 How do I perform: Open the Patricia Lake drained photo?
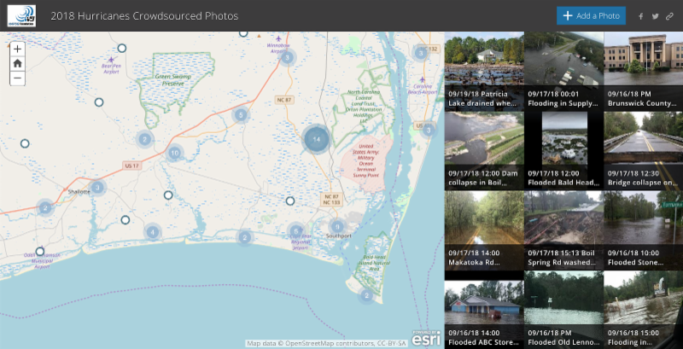[484, 72]
